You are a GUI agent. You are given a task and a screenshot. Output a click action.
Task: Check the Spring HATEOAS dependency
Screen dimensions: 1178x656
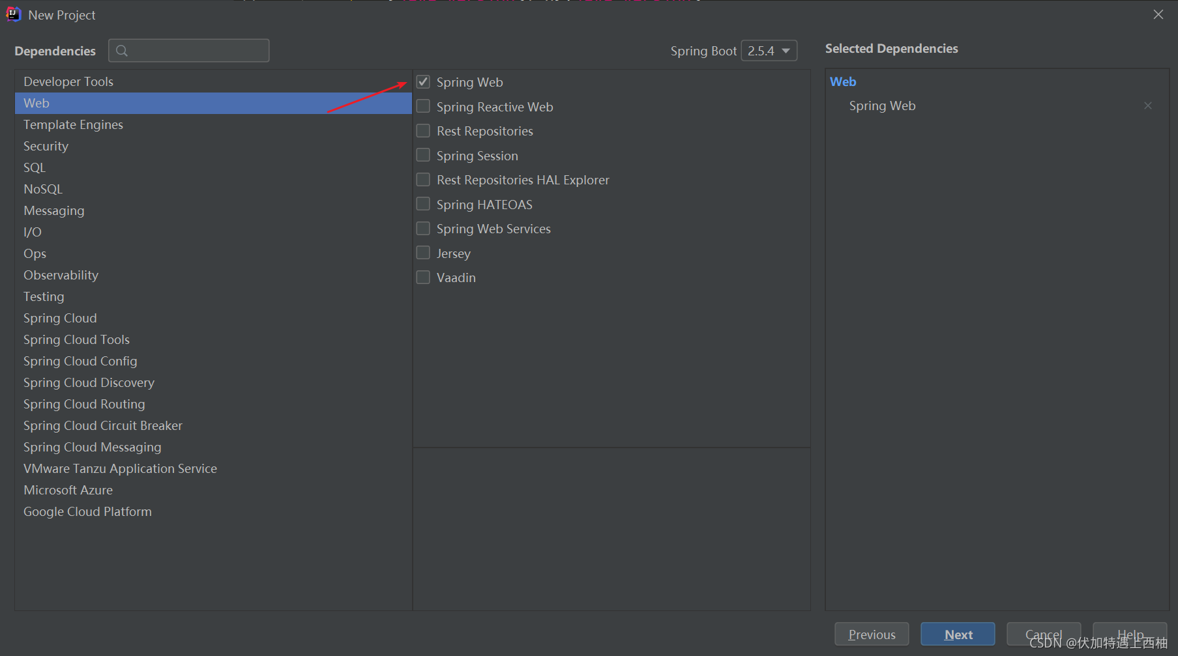coord(423,204)
